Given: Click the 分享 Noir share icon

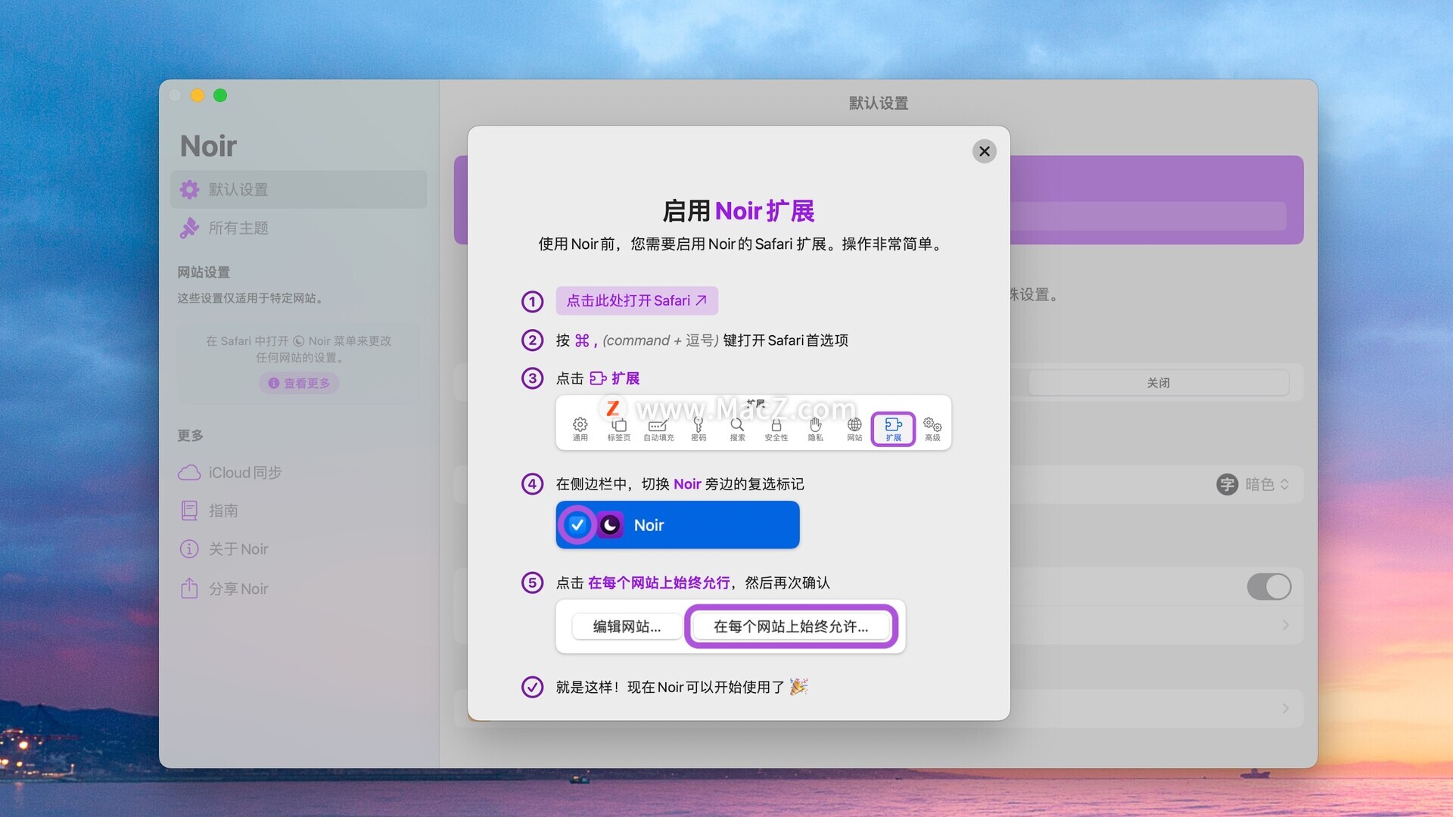Looking at the screenshot, I should tap(189, 588).
